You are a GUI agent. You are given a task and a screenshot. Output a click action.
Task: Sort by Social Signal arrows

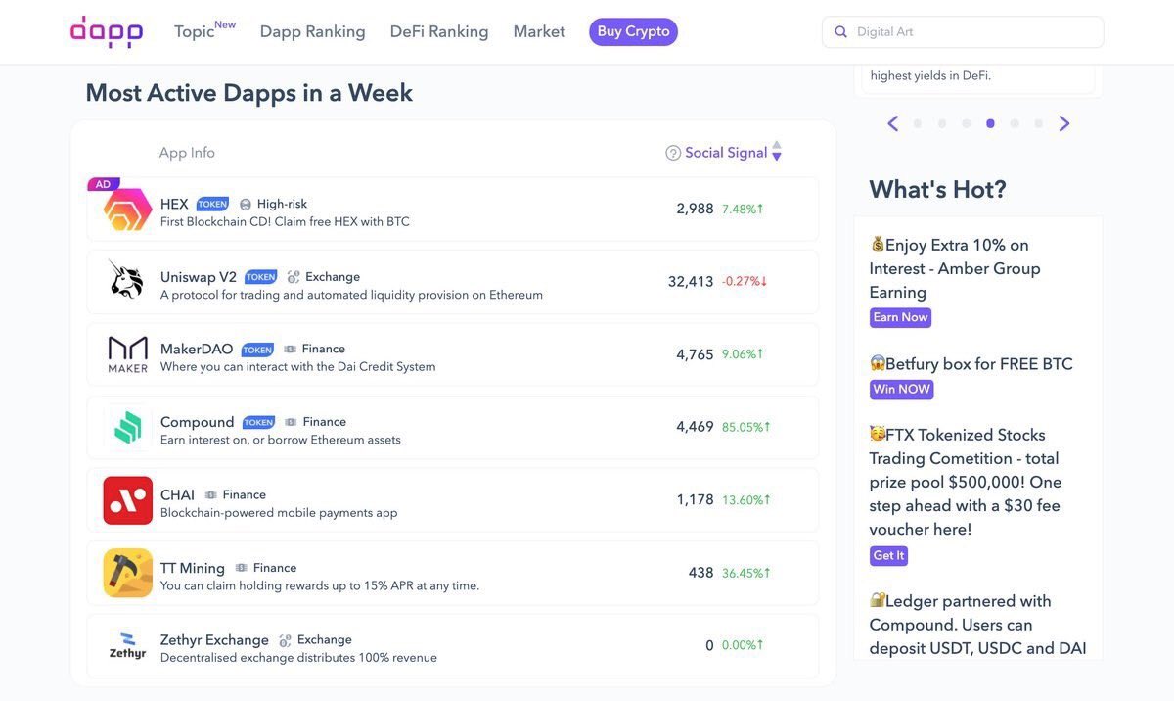tap(777, 152)
